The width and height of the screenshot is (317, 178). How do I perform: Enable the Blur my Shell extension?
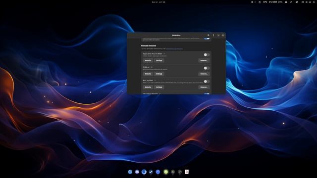(x=207, y=81)
